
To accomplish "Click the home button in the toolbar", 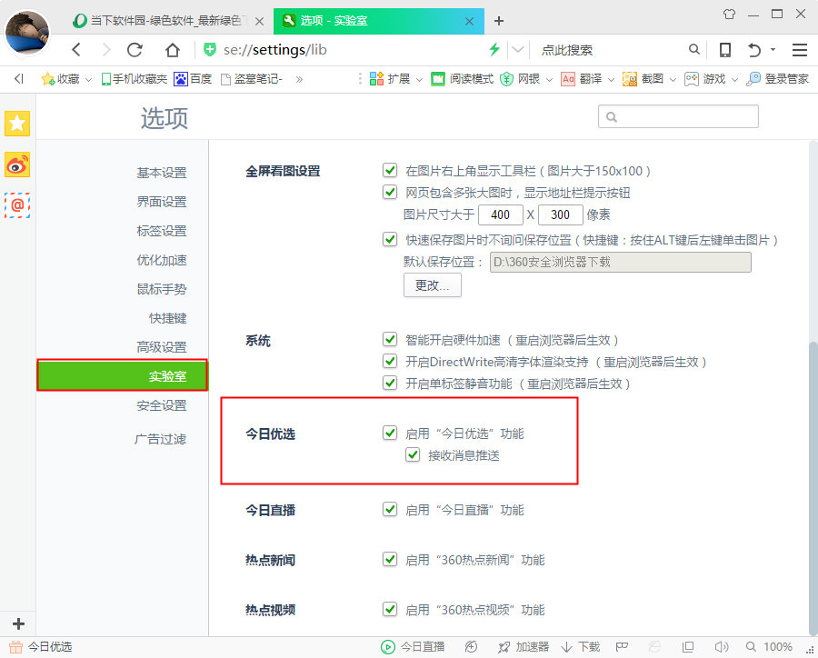I will click(x=172, y=50).
